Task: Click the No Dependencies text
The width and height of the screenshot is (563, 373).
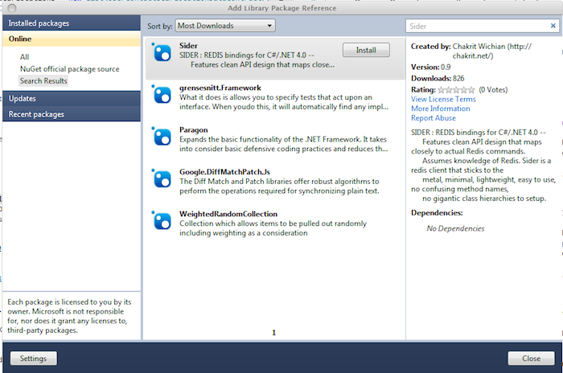Action: pyautogui.click(x=455, y=228)
